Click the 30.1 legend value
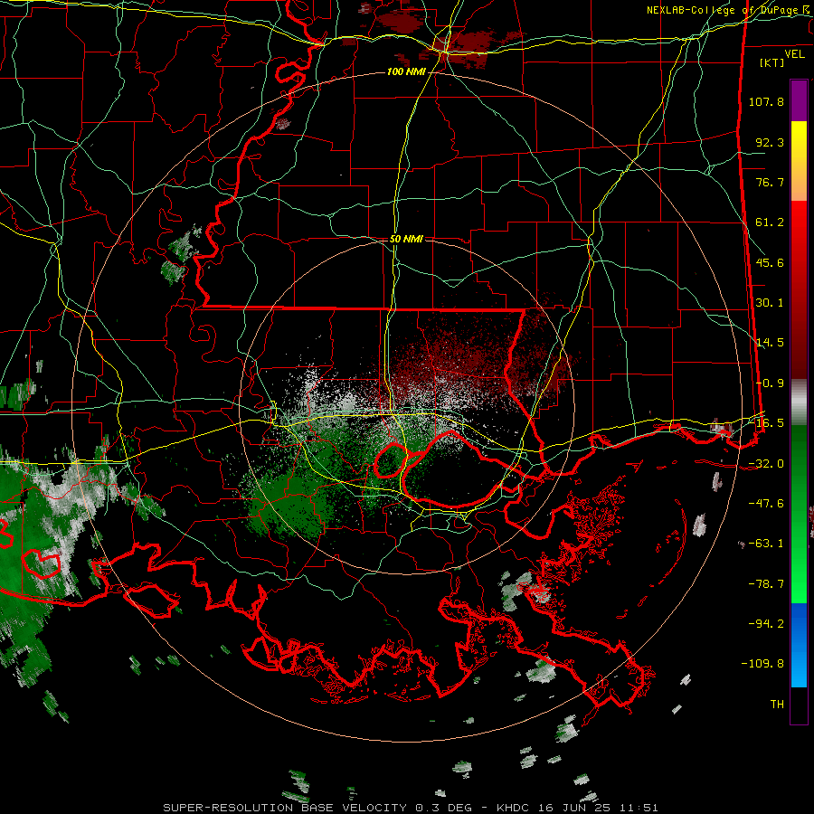Screen dimensions: 814x814 coord(770,303)
